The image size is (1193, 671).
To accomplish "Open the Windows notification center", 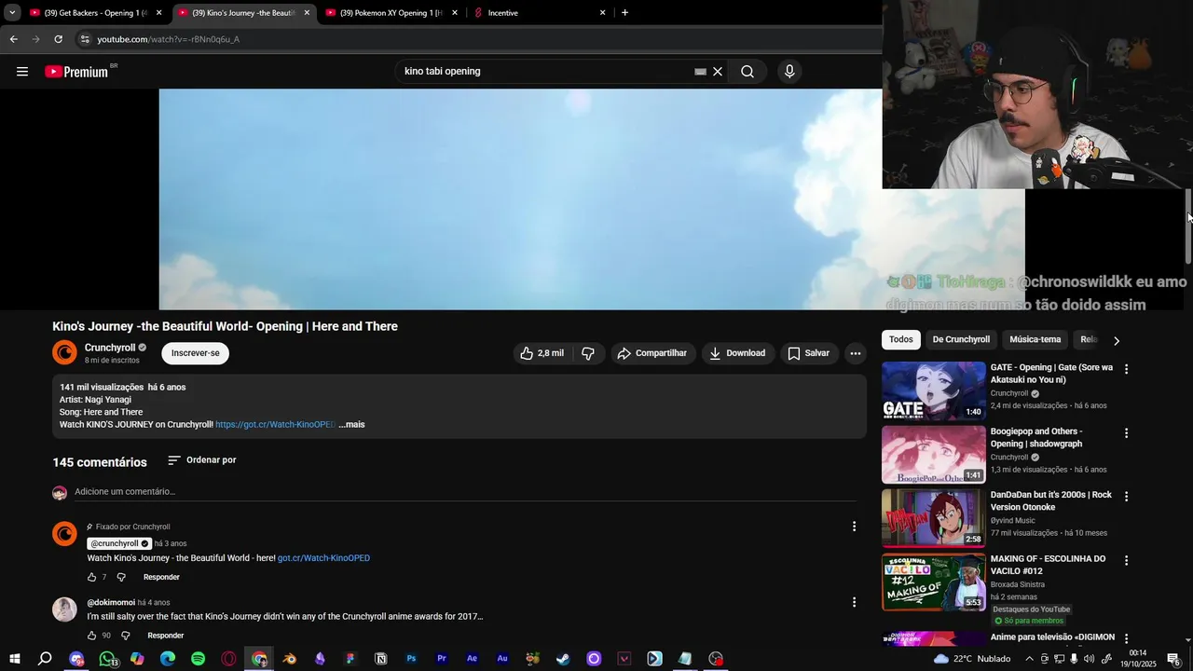I will pyautogui.click(x=1174, y=659).
